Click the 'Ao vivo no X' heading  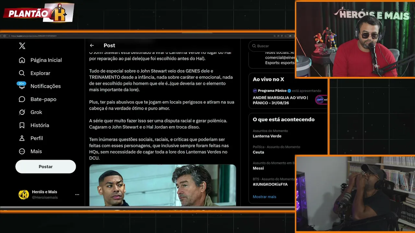(268, 79)
